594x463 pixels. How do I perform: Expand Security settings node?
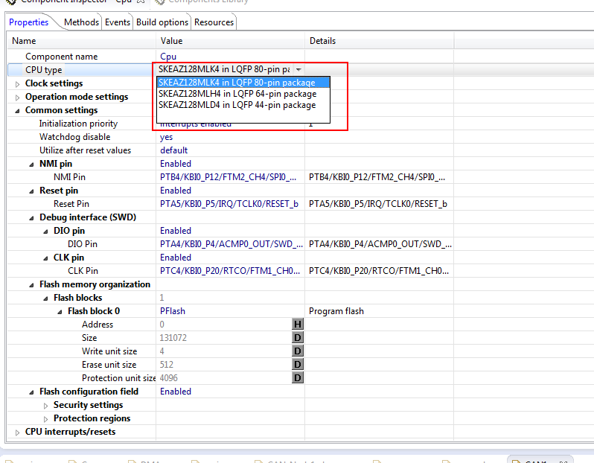(46, 406)
